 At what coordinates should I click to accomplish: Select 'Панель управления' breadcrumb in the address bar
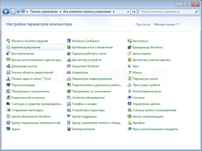click(x=44, y=12)
